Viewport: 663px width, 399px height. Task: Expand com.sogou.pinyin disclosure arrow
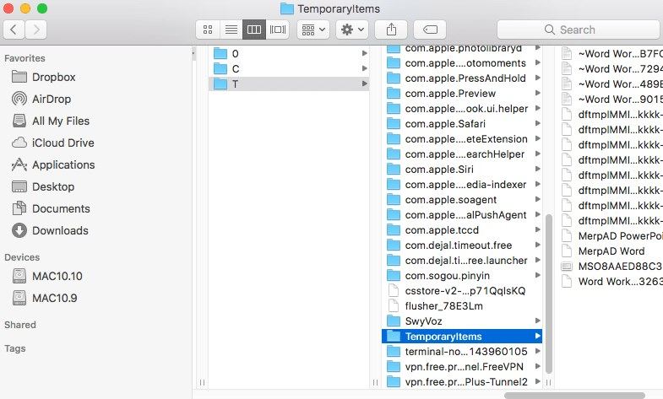537,276
